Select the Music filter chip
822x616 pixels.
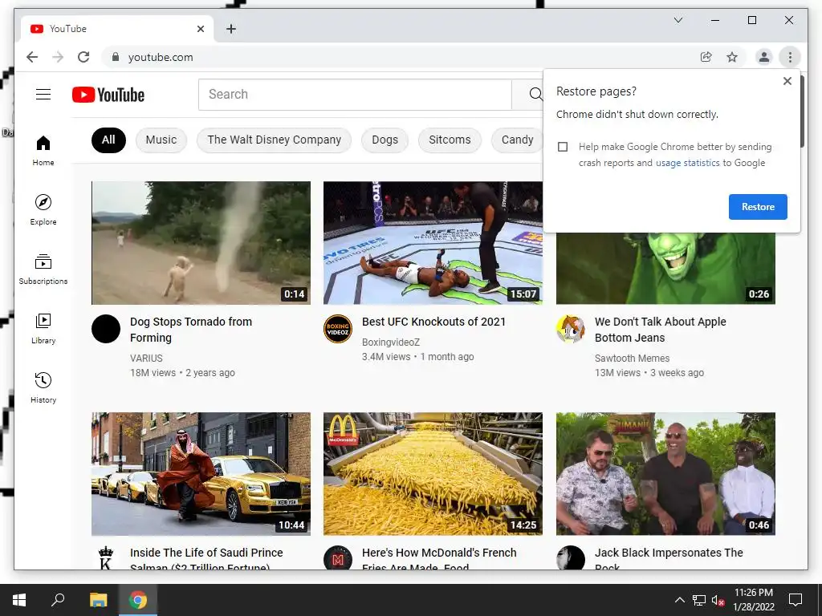(161, 140)
